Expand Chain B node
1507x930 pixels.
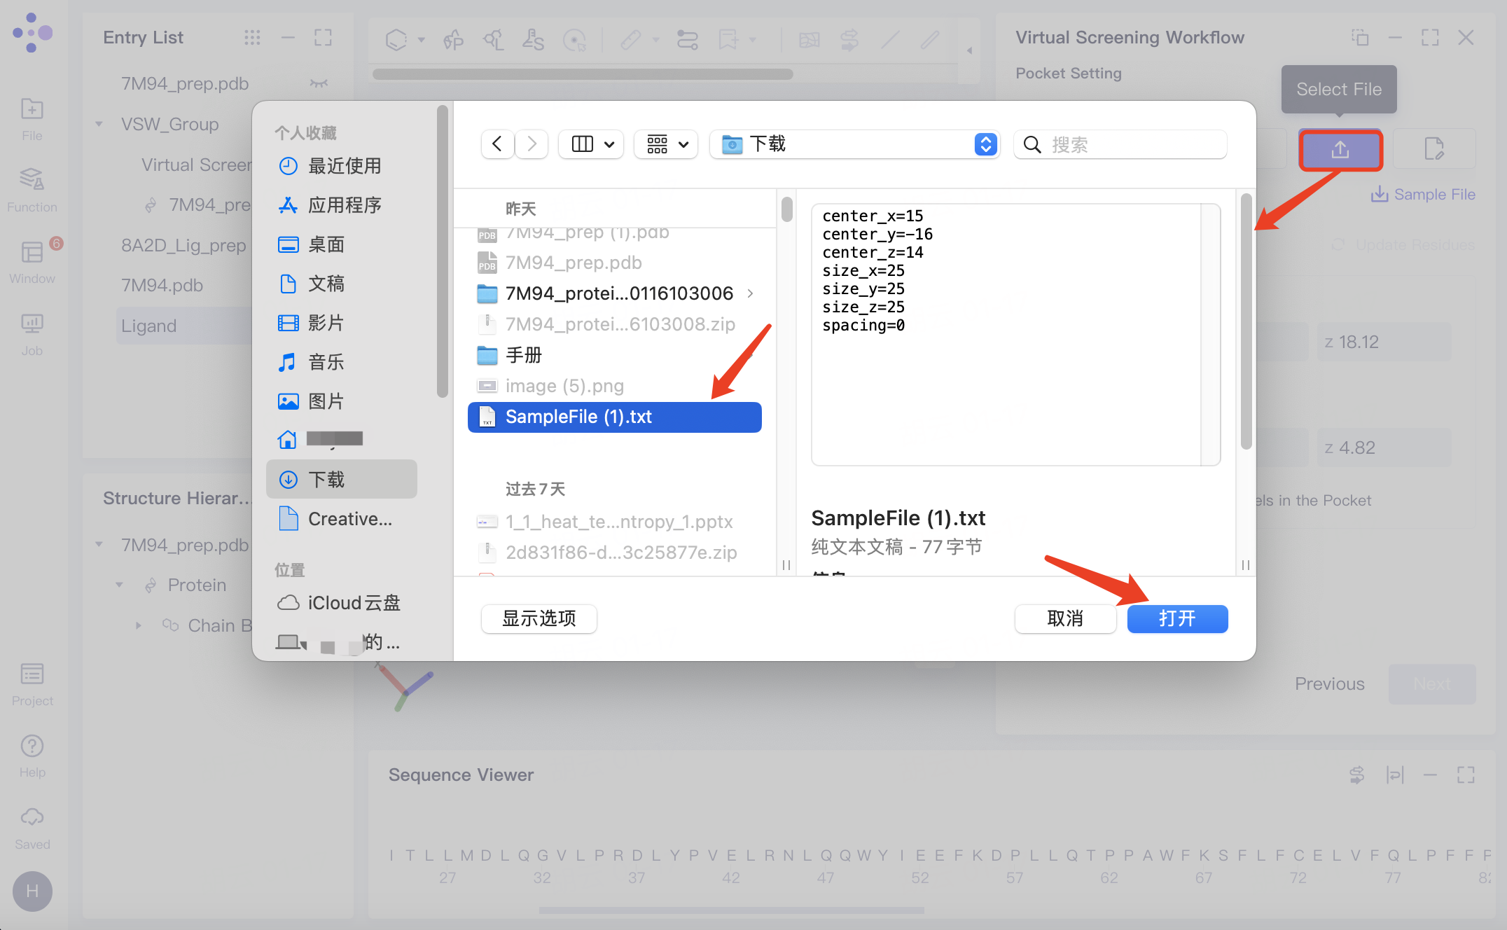pos(139,625)
